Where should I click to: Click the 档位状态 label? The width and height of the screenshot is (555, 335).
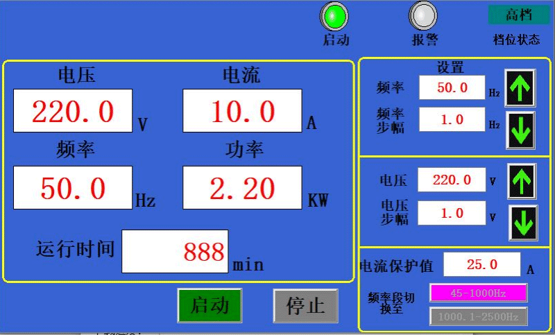[516, 40]
